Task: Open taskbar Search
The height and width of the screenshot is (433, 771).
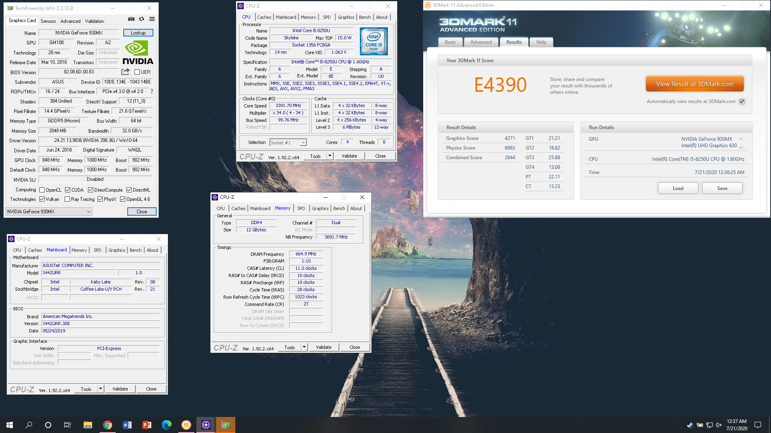Action: point(29,425)
